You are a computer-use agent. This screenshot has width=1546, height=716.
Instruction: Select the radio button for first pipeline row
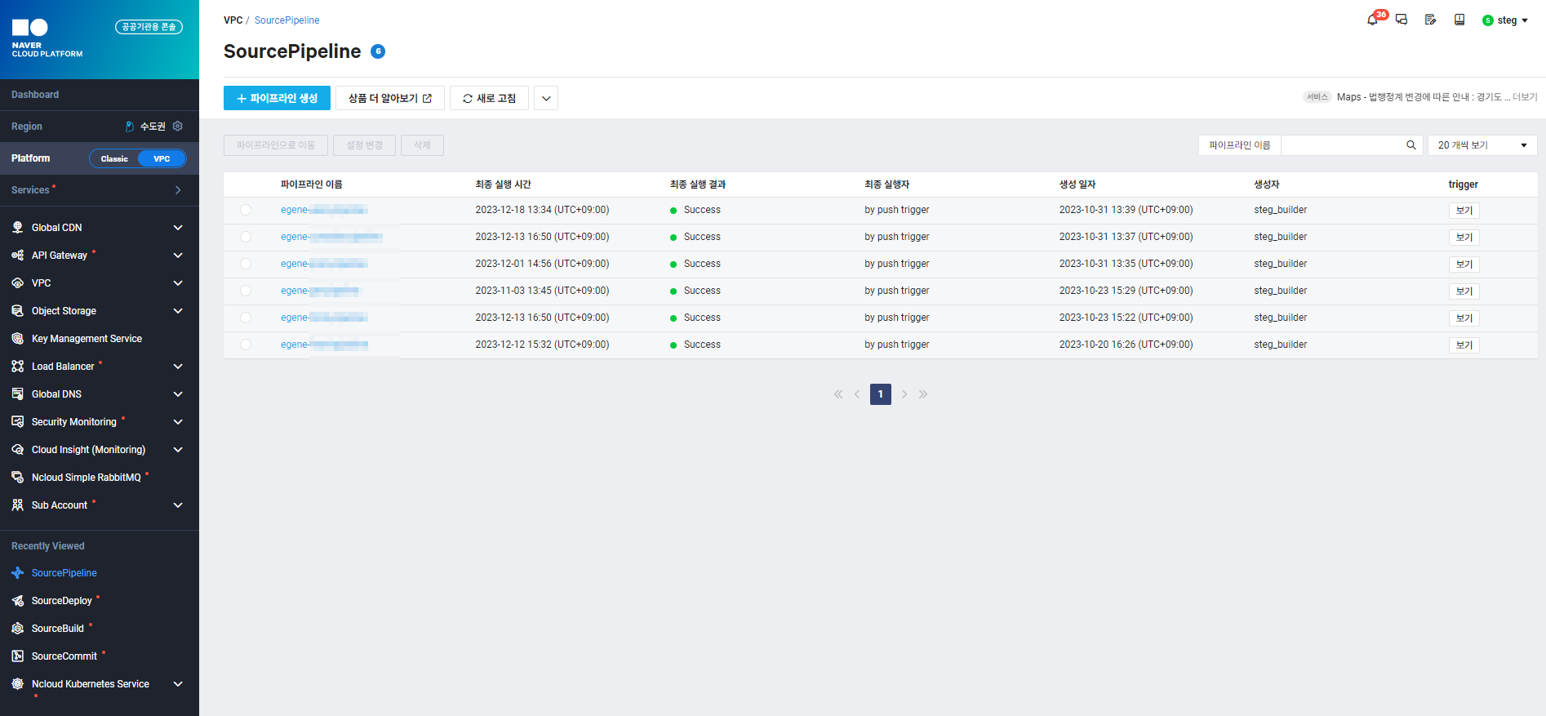click(x=246, y=210)
